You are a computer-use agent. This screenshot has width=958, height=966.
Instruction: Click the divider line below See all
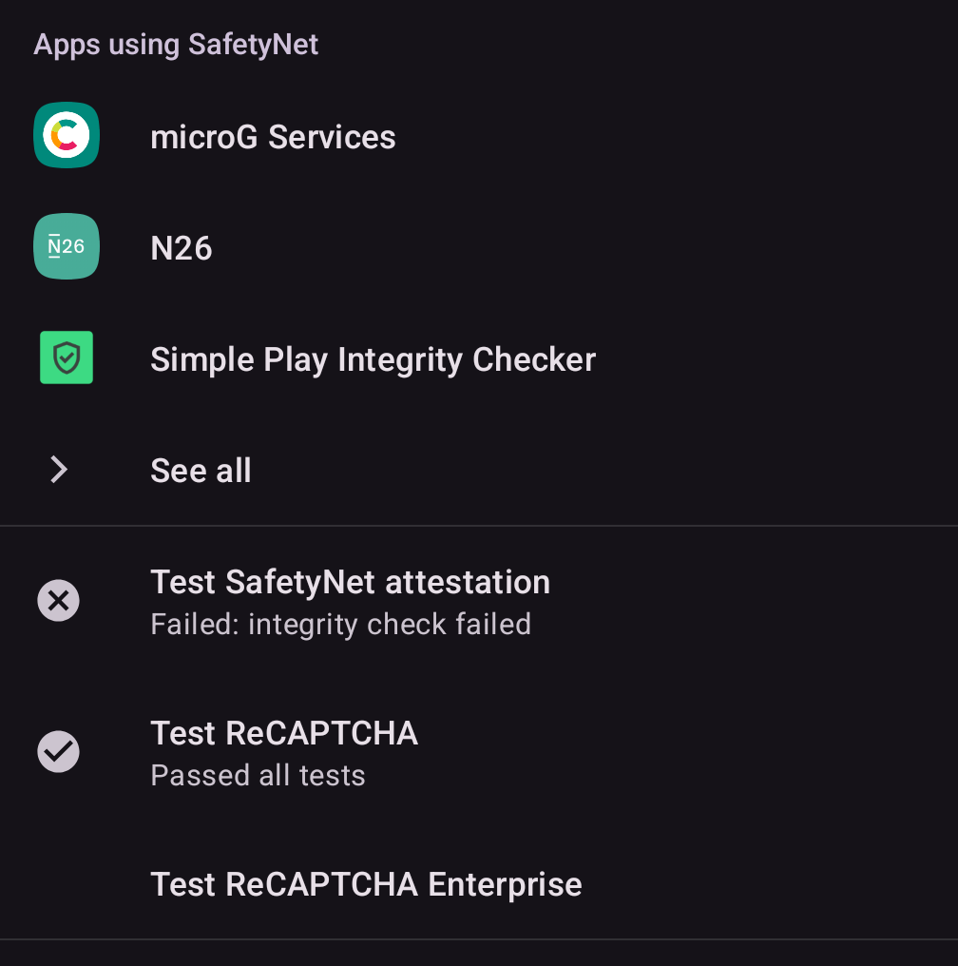coord(479,526)
